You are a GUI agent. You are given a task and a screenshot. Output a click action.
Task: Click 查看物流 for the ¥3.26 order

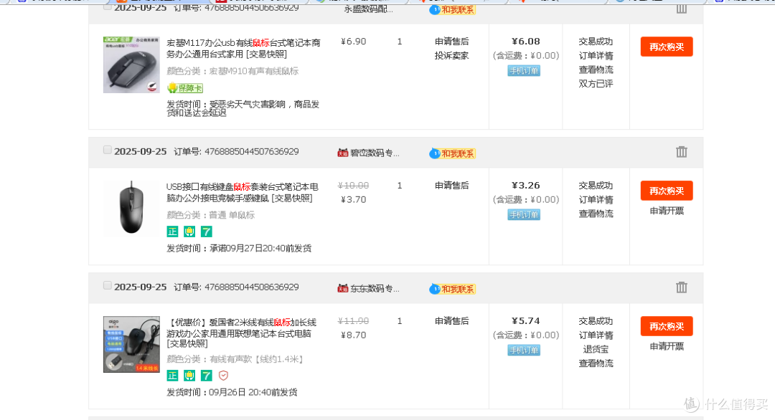596,214
